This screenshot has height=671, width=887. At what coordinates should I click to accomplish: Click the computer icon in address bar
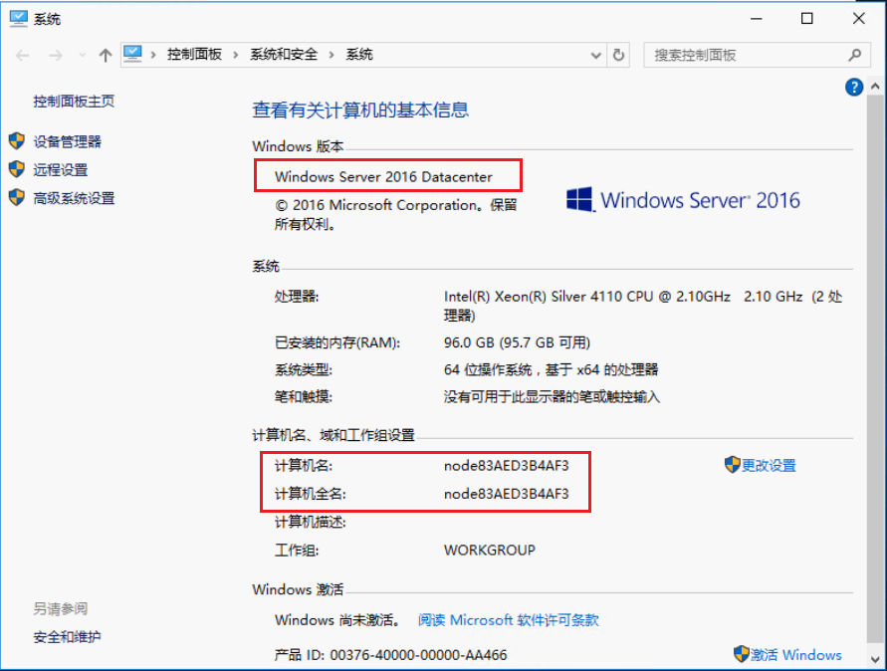coord(133,55)
